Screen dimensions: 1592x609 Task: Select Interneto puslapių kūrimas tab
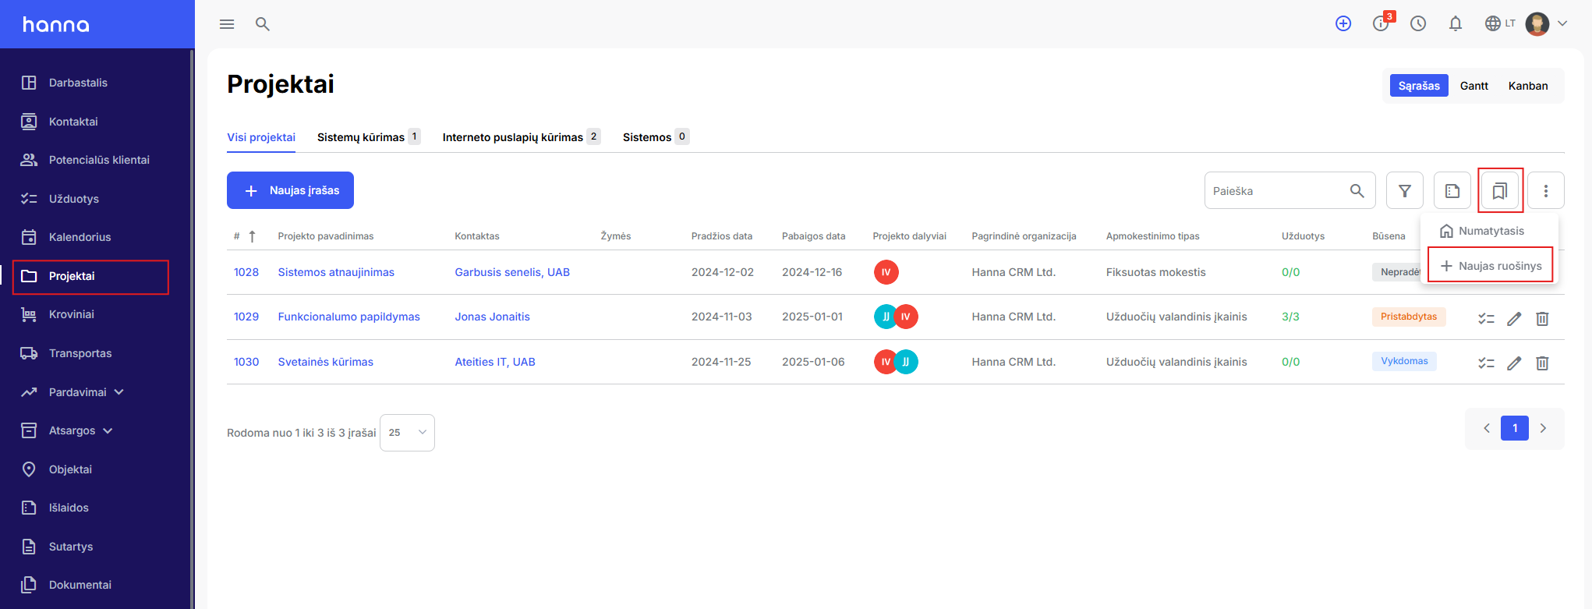click(522, 137)
